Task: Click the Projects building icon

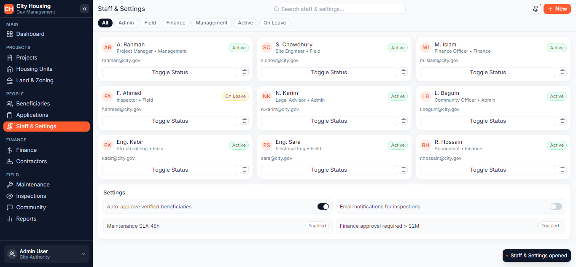Action: click(10, 58)
